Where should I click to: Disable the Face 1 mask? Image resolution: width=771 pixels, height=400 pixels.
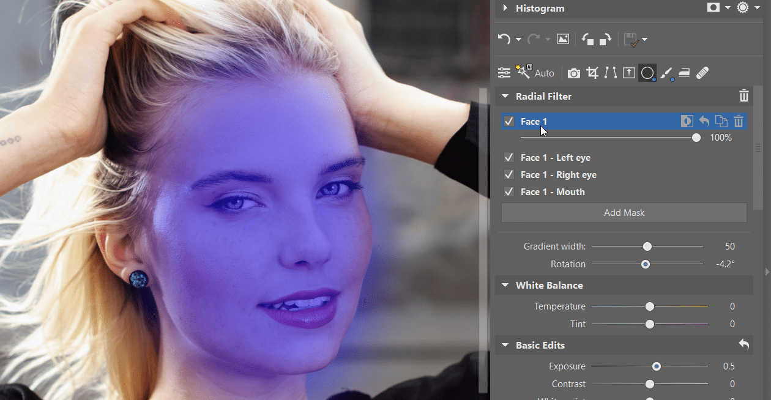[508, 121]
